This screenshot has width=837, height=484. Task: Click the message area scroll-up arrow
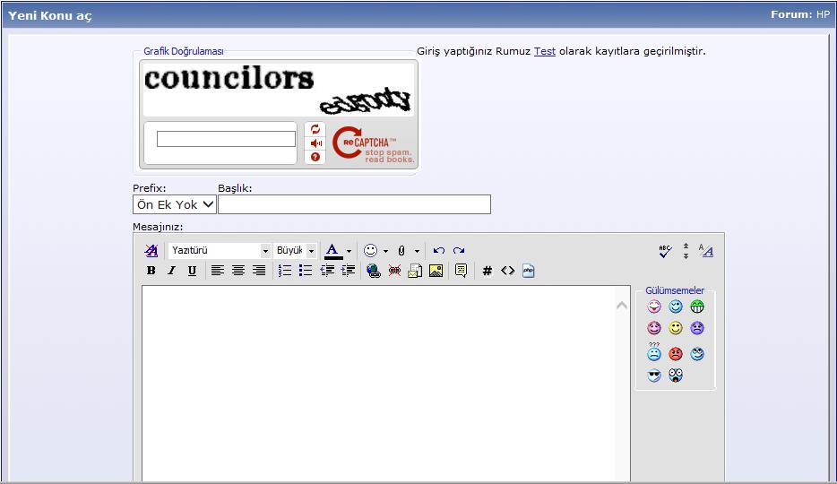(622, 306)
